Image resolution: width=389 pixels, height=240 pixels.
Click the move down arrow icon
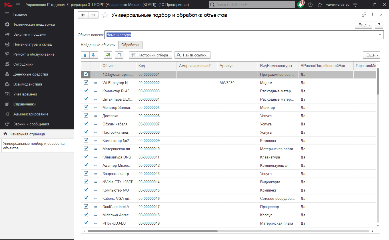(x=94, y=55)
